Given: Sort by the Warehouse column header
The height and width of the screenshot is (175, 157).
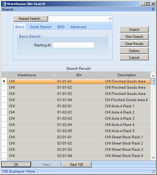Looking at the screenshot, I should coord(28,75).
